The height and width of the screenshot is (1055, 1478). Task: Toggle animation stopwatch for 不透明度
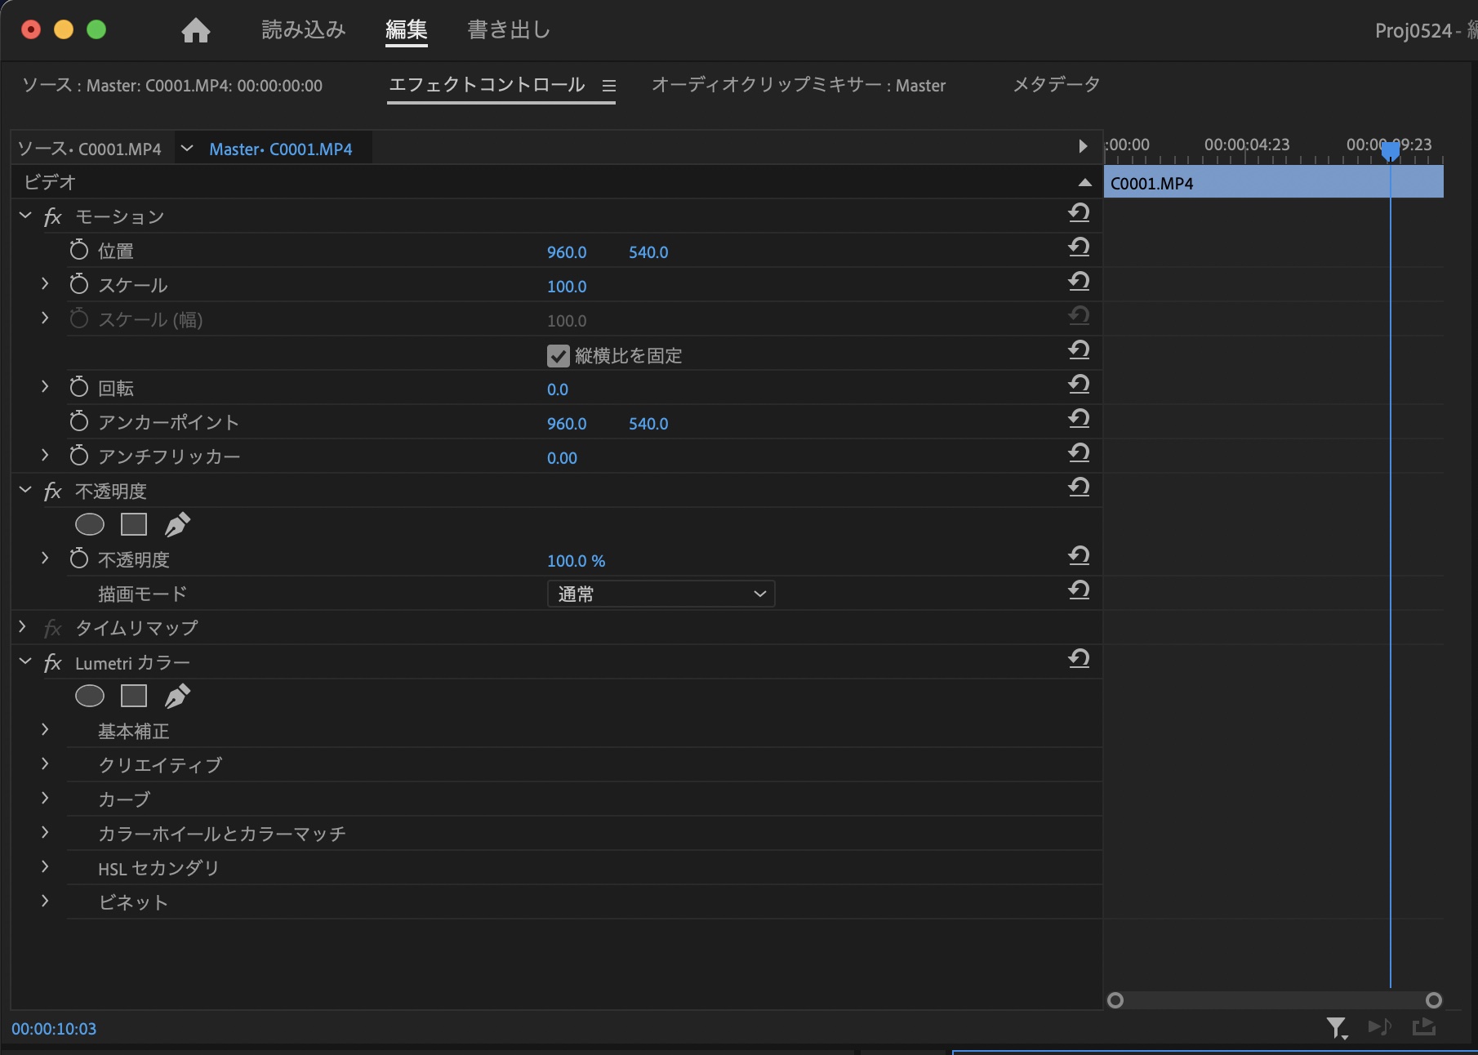(x=79, y=559)
